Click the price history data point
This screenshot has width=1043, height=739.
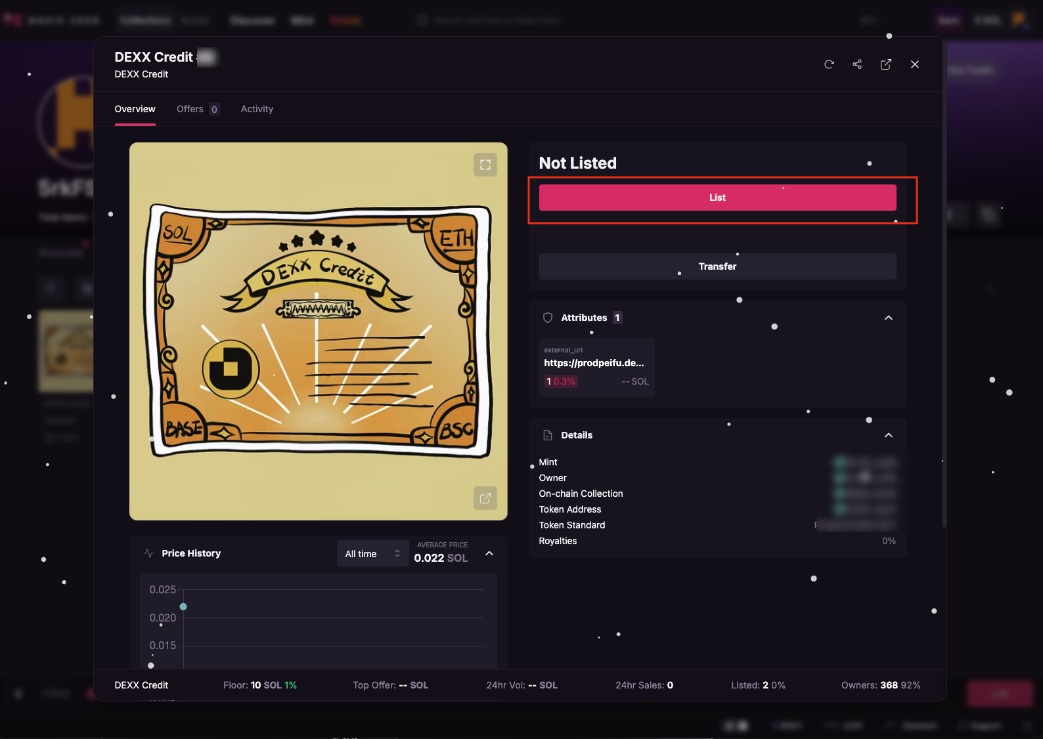[183, 606]
